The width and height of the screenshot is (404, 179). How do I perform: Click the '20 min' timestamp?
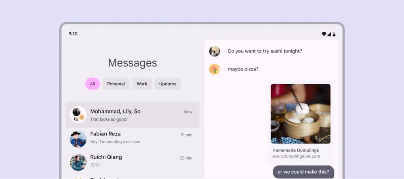[186, 158]
